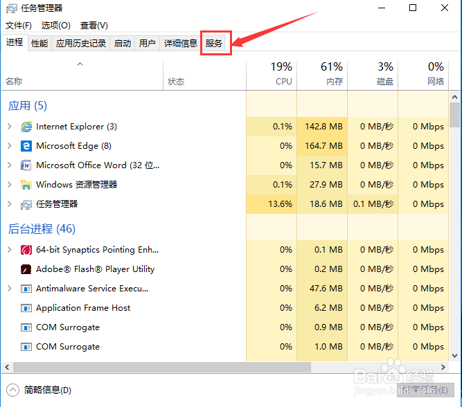This screenshot has width=462, height=407.
Task: Sort by the 内存 column header
Action: coord(322,75)
